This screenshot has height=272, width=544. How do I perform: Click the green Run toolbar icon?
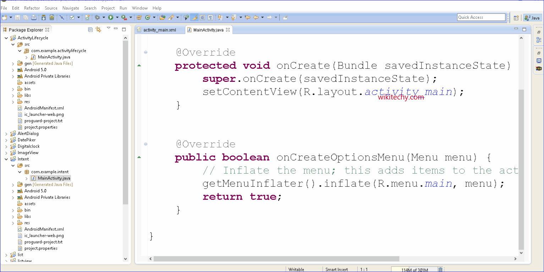point(111,17)
